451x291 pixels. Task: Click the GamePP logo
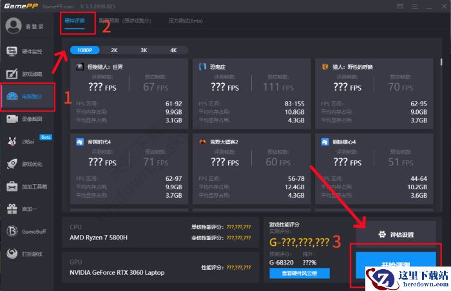21,6
